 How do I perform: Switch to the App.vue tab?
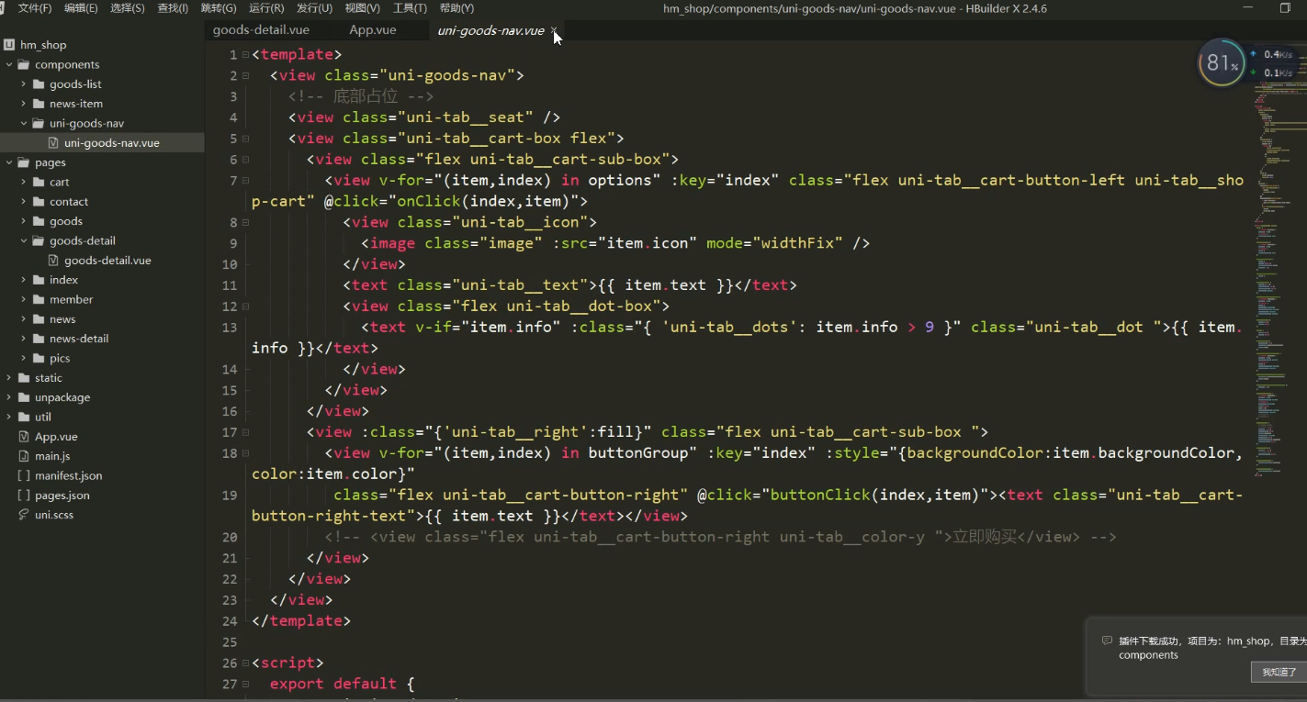click(373, 30)
